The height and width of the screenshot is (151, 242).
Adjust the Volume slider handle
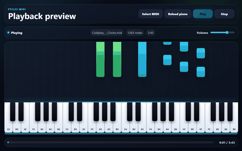(227, 32)
